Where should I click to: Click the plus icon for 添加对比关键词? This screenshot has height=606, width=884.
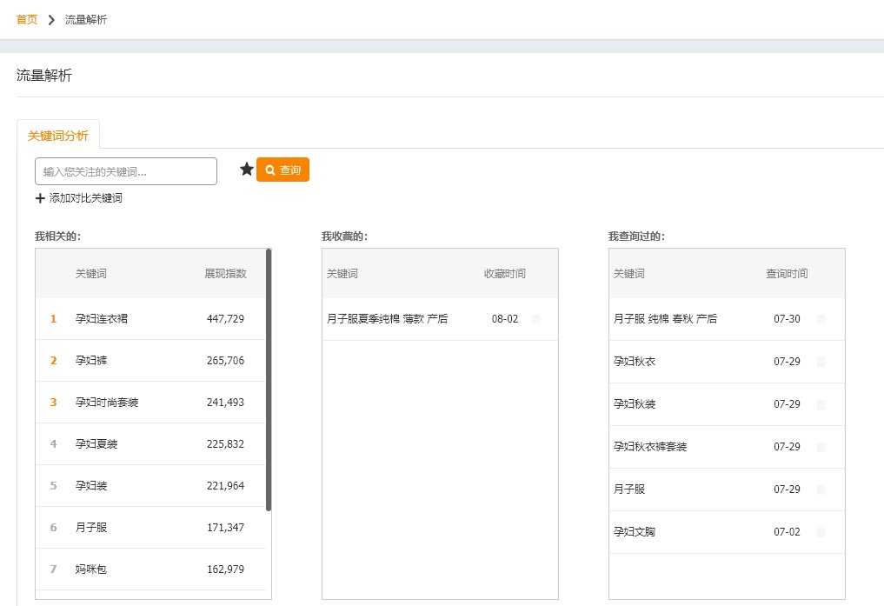point(40,198)
